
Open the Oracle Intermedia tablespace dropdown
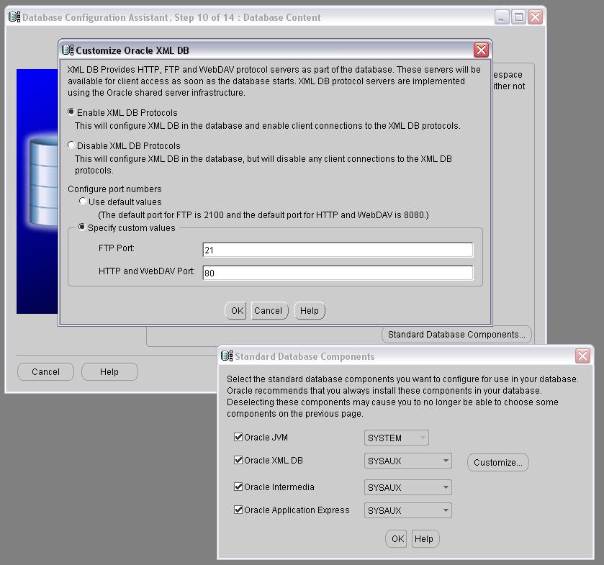coord(446,487)
